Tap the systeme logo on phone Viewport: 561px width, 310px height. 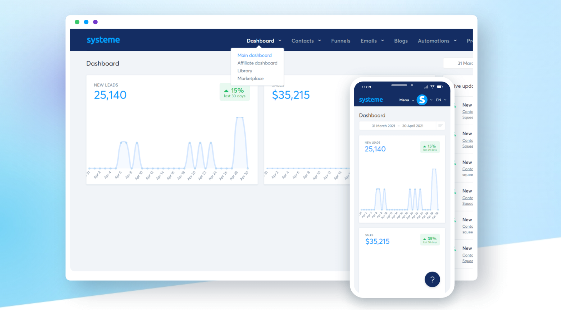click(371, 100)
